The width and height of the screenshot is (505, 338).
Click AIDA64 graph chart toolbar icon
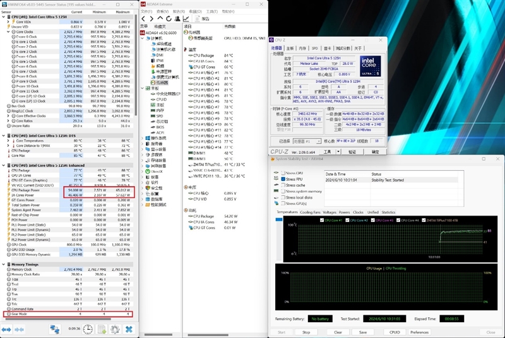pos(186,19)
